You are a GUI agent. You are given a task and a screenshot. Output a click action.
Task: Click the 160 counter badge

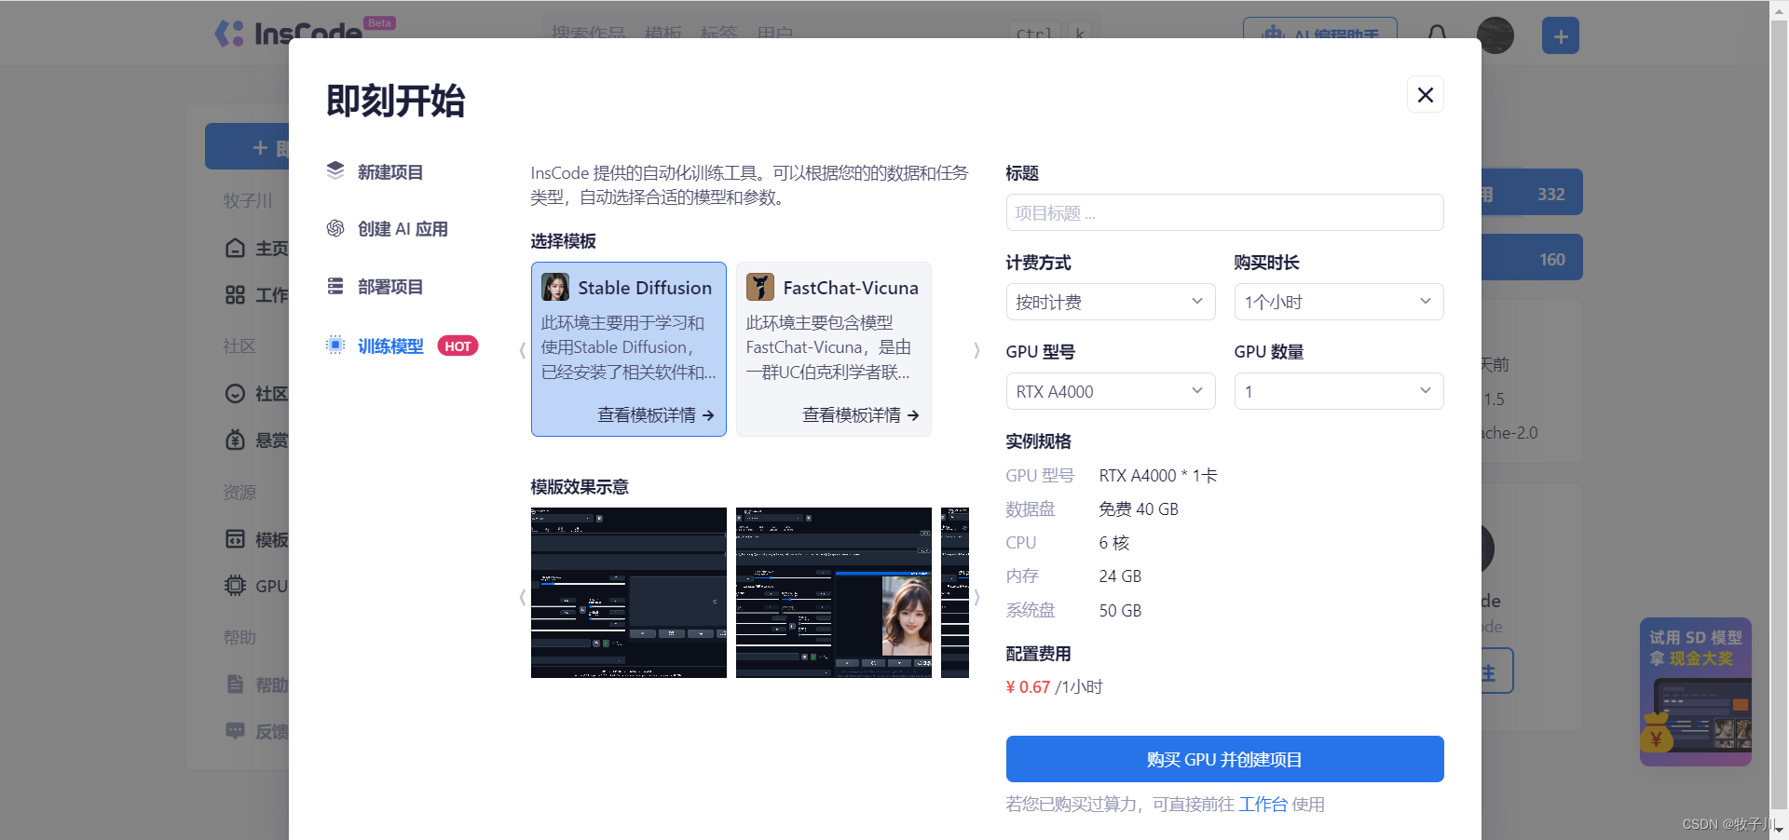[1551, 259]
